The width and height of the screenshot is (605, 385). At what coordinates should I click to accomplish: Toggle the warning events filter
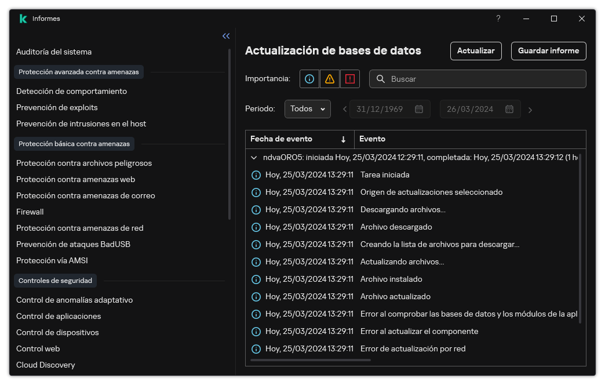click(x=329, y=79)
